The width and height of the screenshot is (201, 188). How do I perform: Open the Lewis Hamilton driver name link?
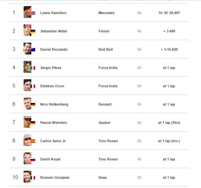[x=53, y=13]
